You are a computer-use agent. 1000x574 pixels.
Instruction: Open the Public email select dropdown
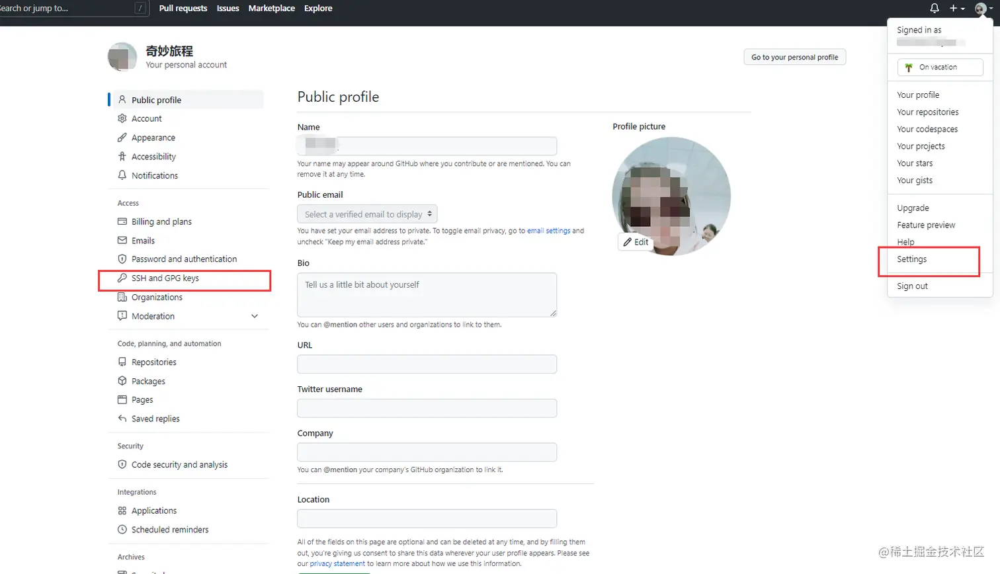(x=367, y=214)
